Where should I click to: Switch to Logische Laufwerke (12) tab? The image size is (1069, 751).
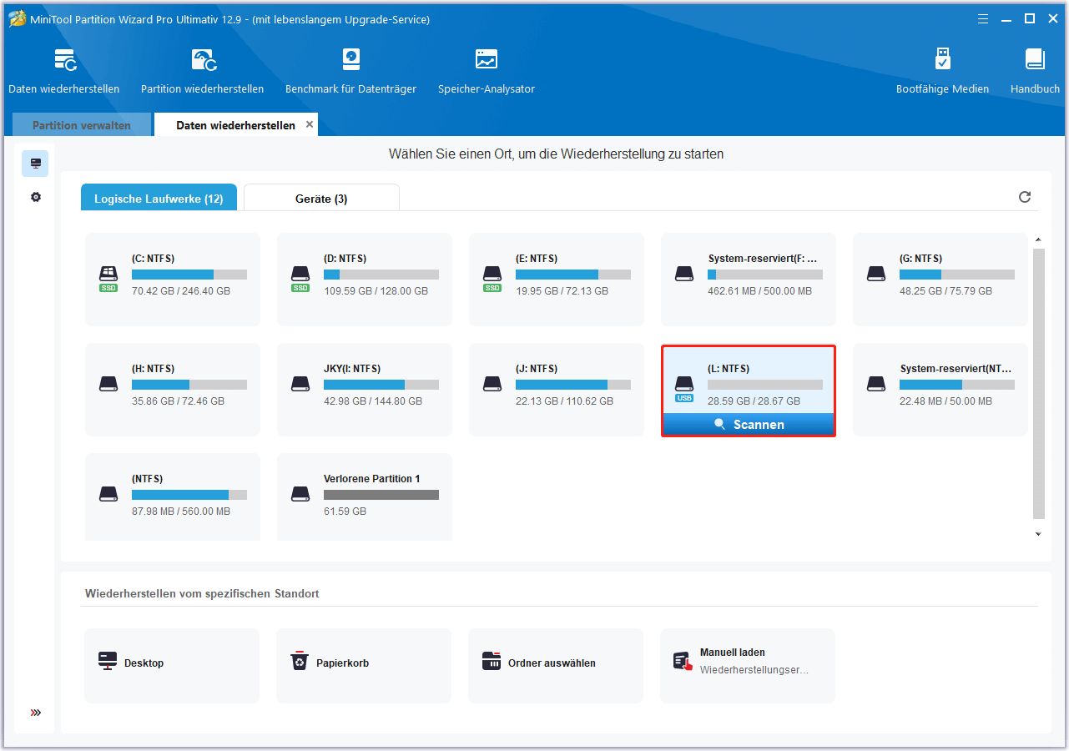[159, 199]
